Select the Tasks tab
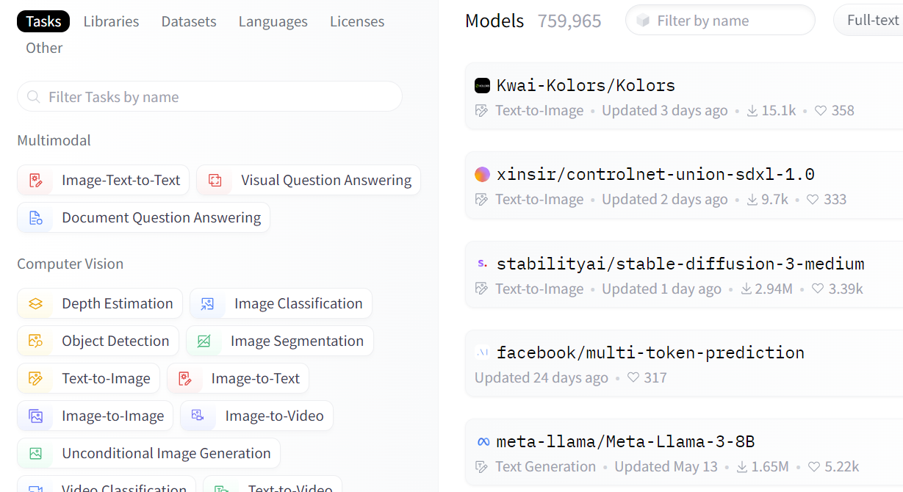Screen dimensions: 903x492 coord(43,21)
